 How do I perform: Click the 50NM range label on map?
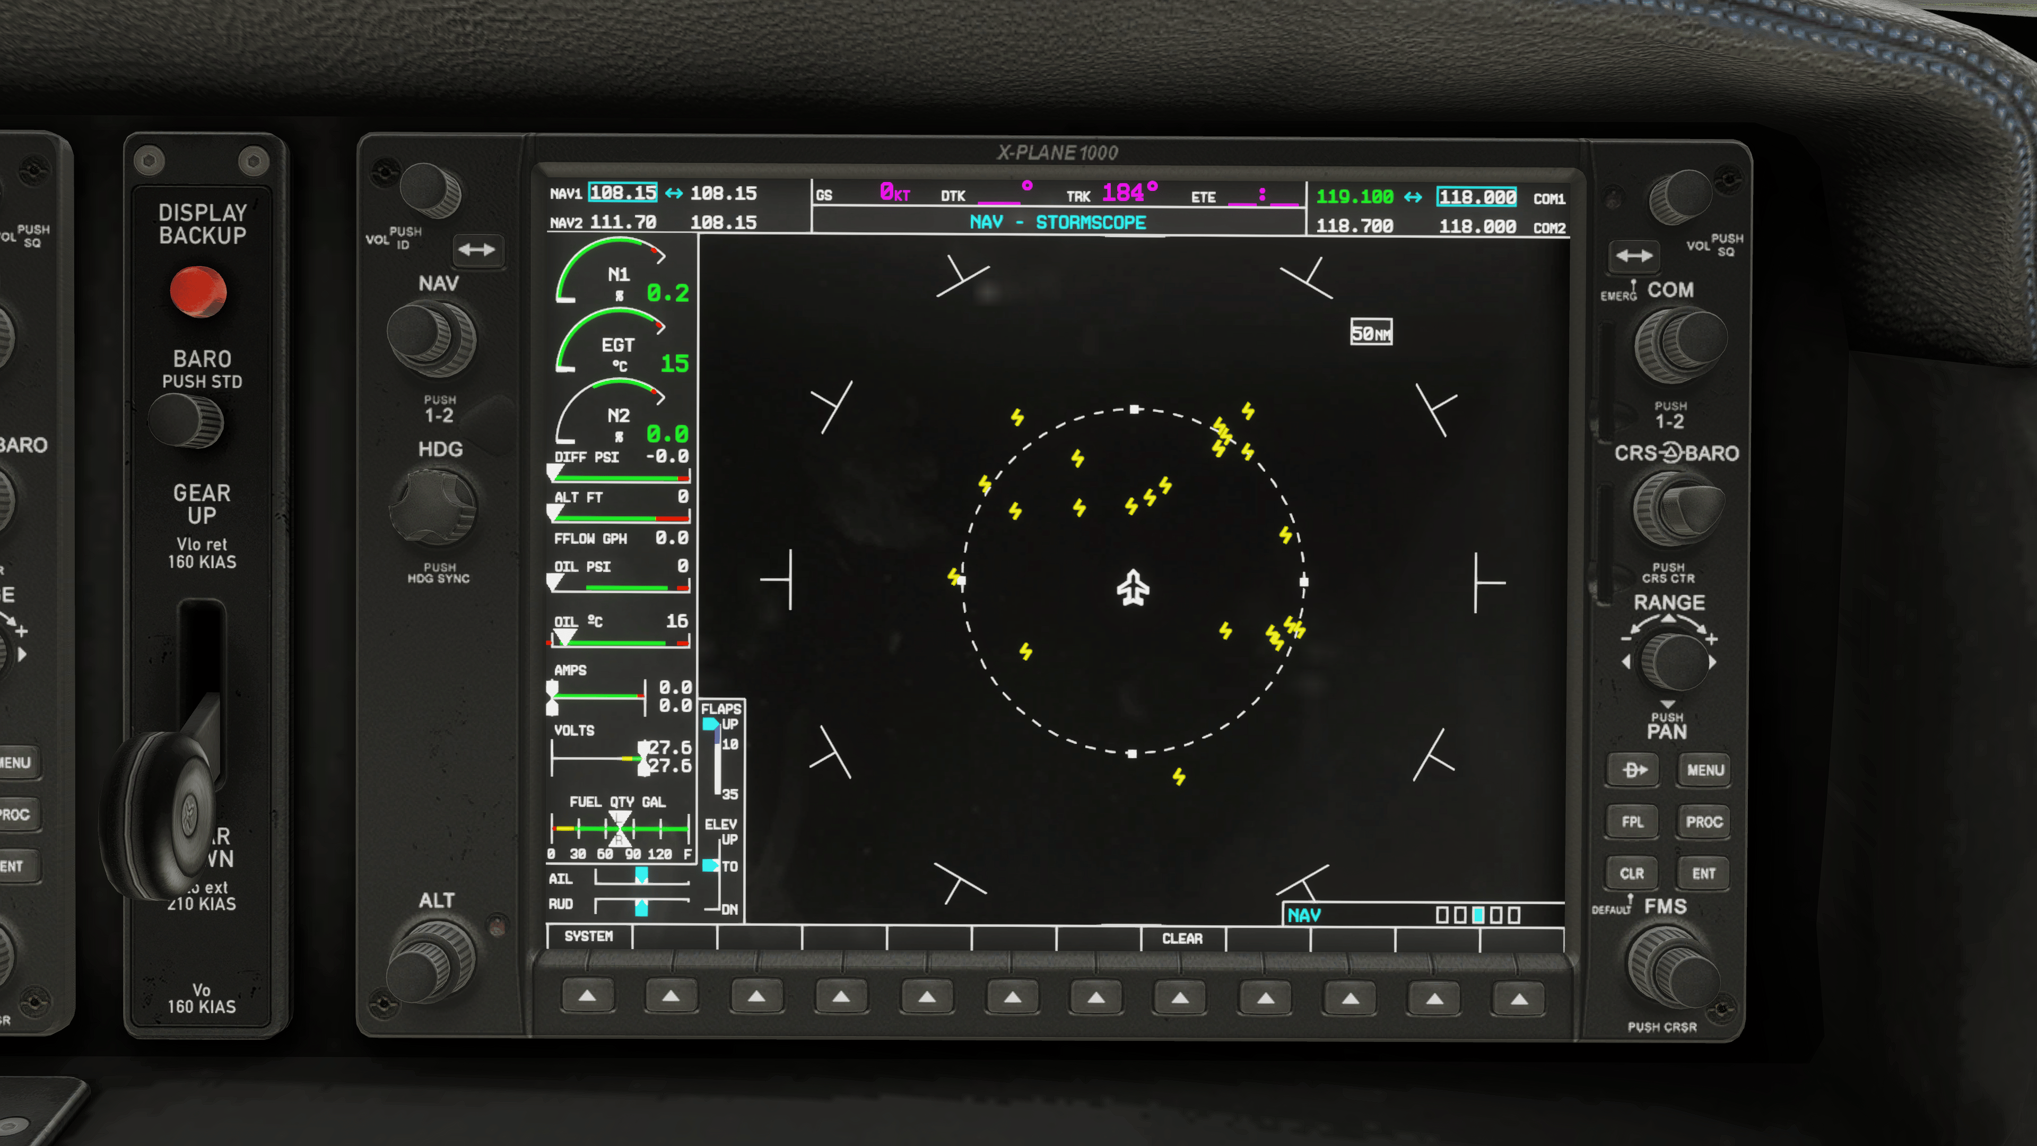[1370, 332]
